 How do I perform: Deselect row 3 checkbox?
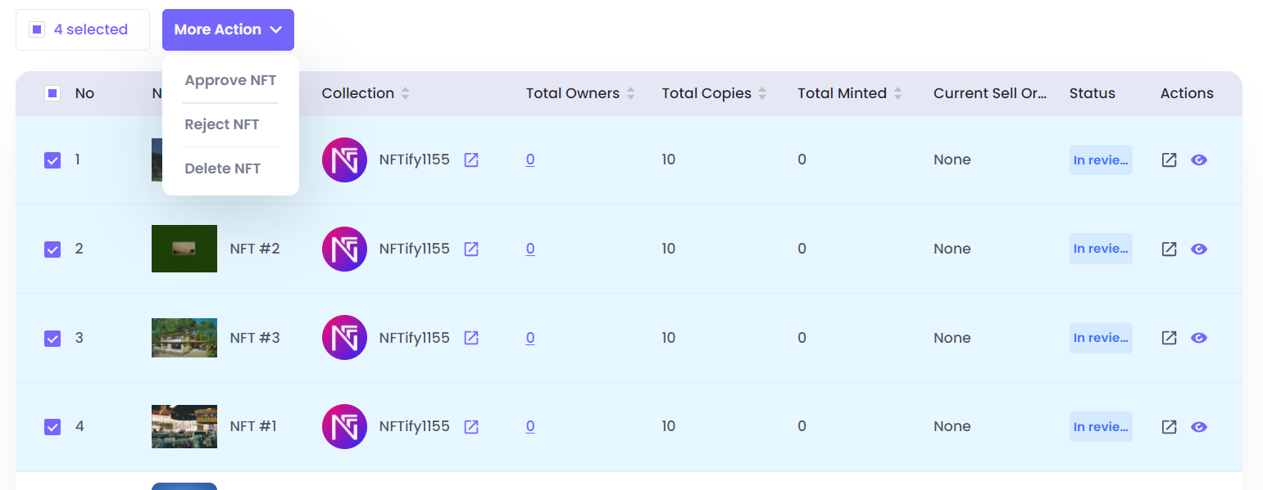click(x=52, y=338)
